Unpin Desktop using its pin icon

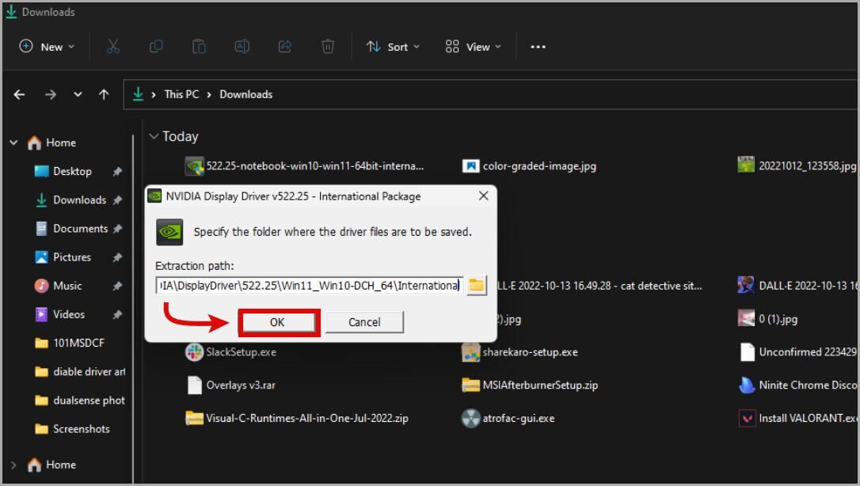coord(117,172)
